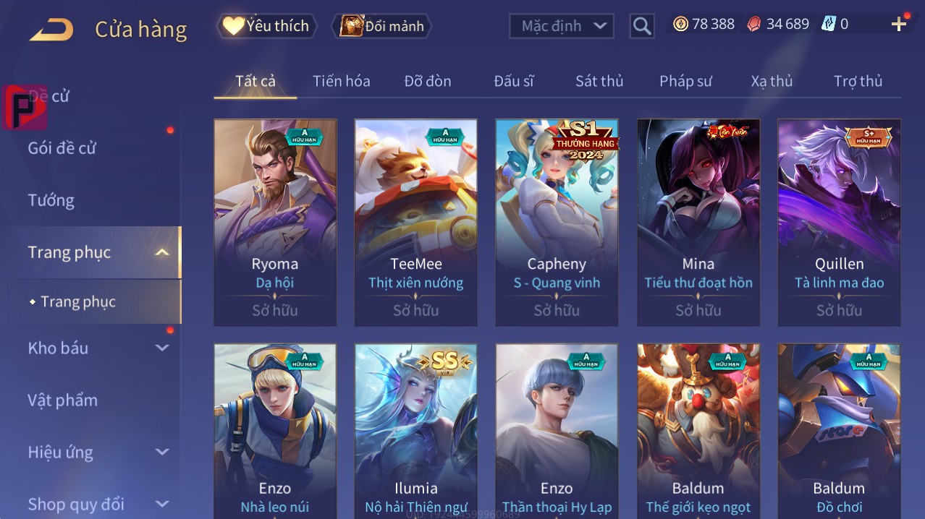This screenshot has width=925, height=519.
Task: Go back using the return arrow icon
Action: (51, 30)
